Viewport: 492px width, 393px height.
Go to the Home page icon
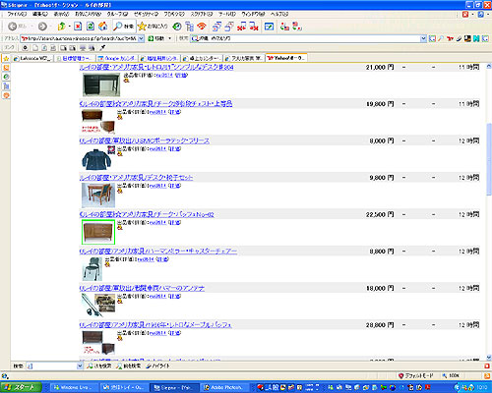[x=102, y=27]
